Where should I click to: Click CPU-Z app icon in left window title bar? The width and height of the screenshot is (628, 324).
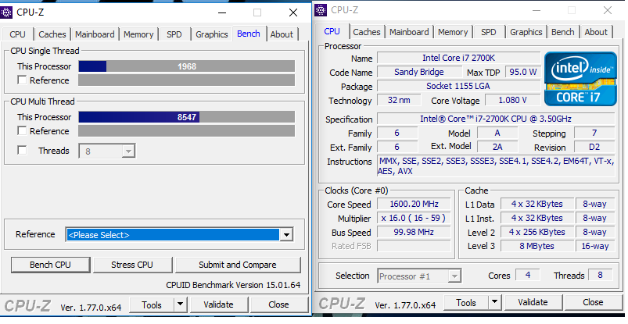(x=6, y=12)
